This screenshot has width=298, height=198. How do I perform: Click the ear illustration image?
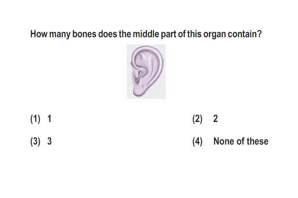coord(146,71)
